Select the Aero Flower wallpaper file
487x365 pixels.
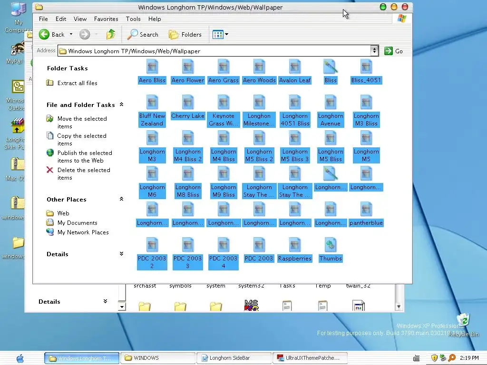[187, 71]
